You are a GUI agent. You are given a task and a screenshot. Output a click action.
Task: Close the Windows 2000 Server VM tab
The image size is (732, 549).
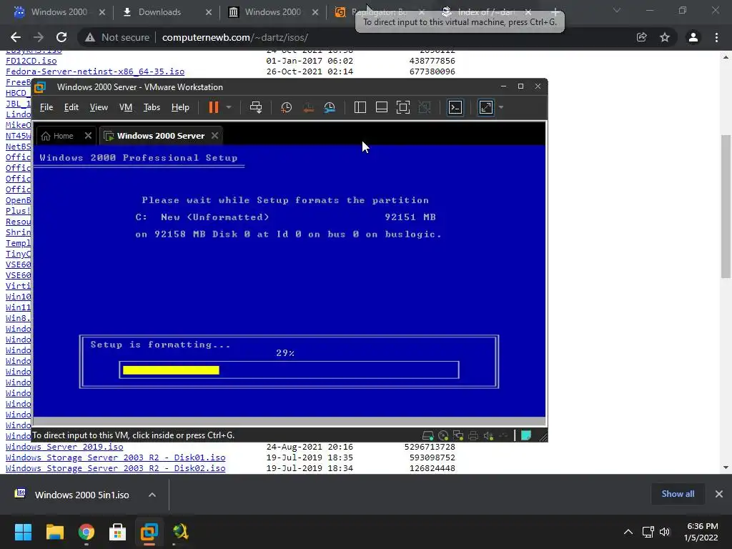point(214,135)
